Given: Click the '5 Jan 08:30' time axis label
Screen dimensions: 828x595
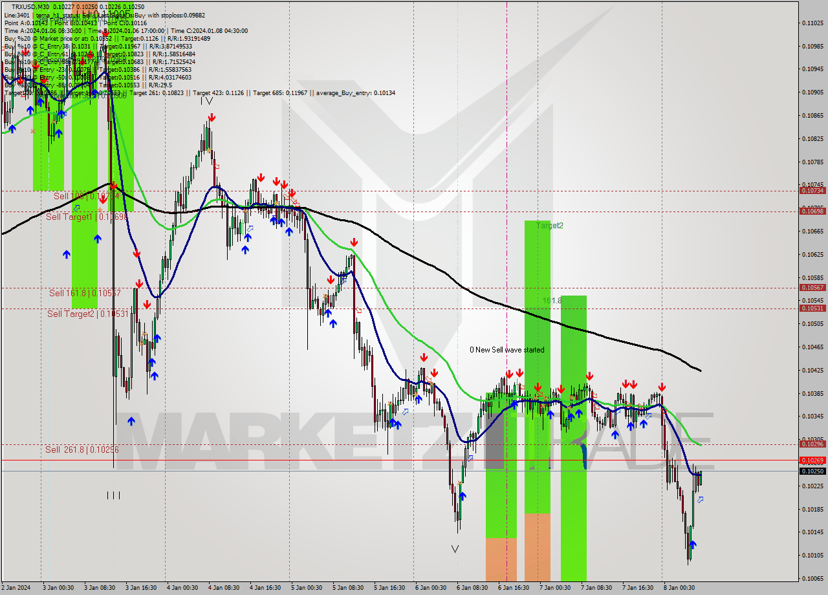Looking at the screenshot, I should point(347,588).
